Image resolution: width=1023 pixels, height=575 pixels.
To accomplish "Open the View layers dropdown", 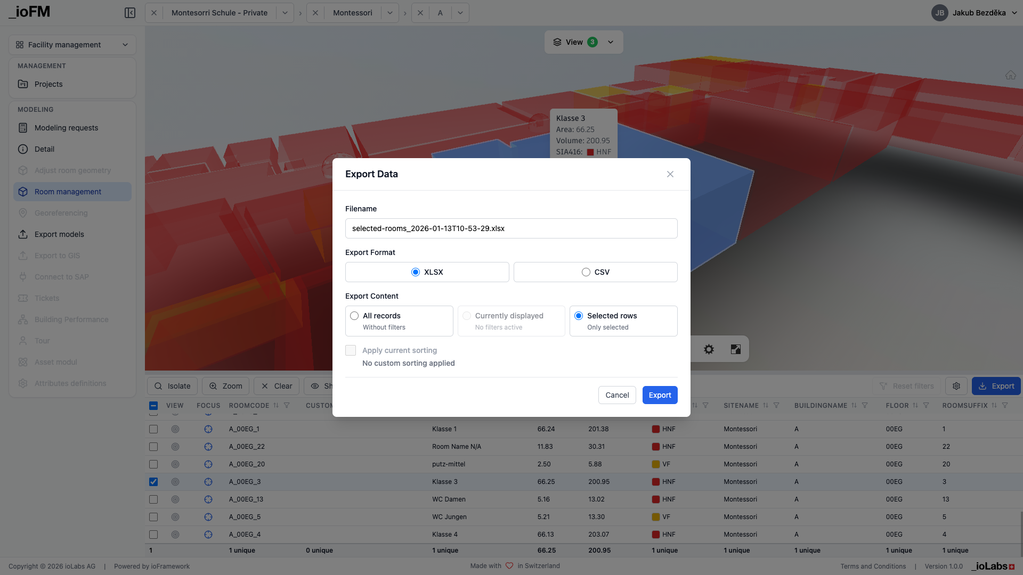I will (x=583, y=42).
